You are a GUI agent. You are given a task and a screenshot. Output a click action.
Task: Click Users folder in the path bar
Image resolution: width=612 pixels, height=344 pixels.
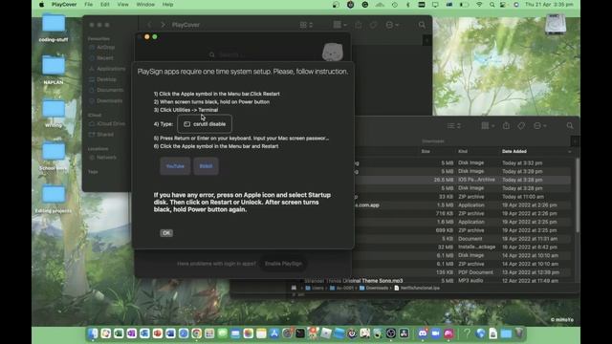pos(315,288)
